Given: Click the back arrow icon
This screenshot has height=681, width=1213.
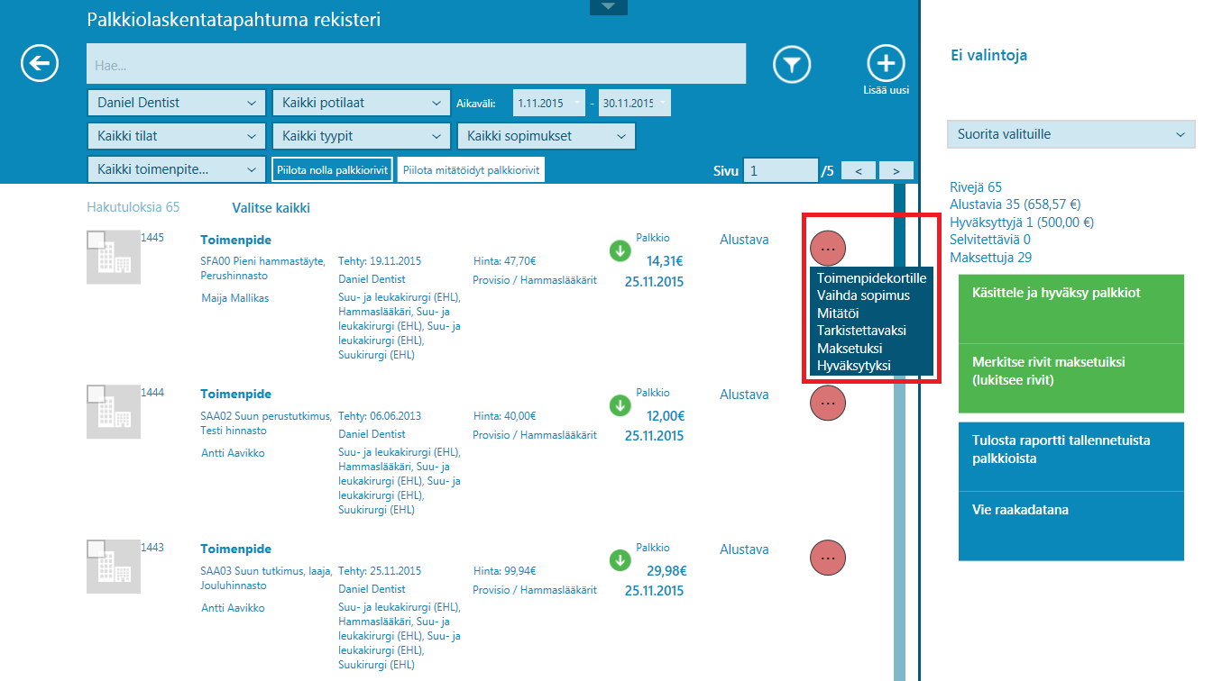Looking at the screenshot, I should tap(40, 64).
